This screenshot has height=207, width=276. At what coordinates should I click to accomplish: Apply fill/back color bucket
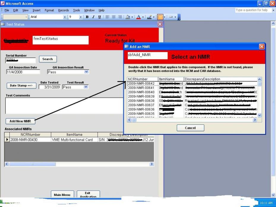click(x=128, y=17)
